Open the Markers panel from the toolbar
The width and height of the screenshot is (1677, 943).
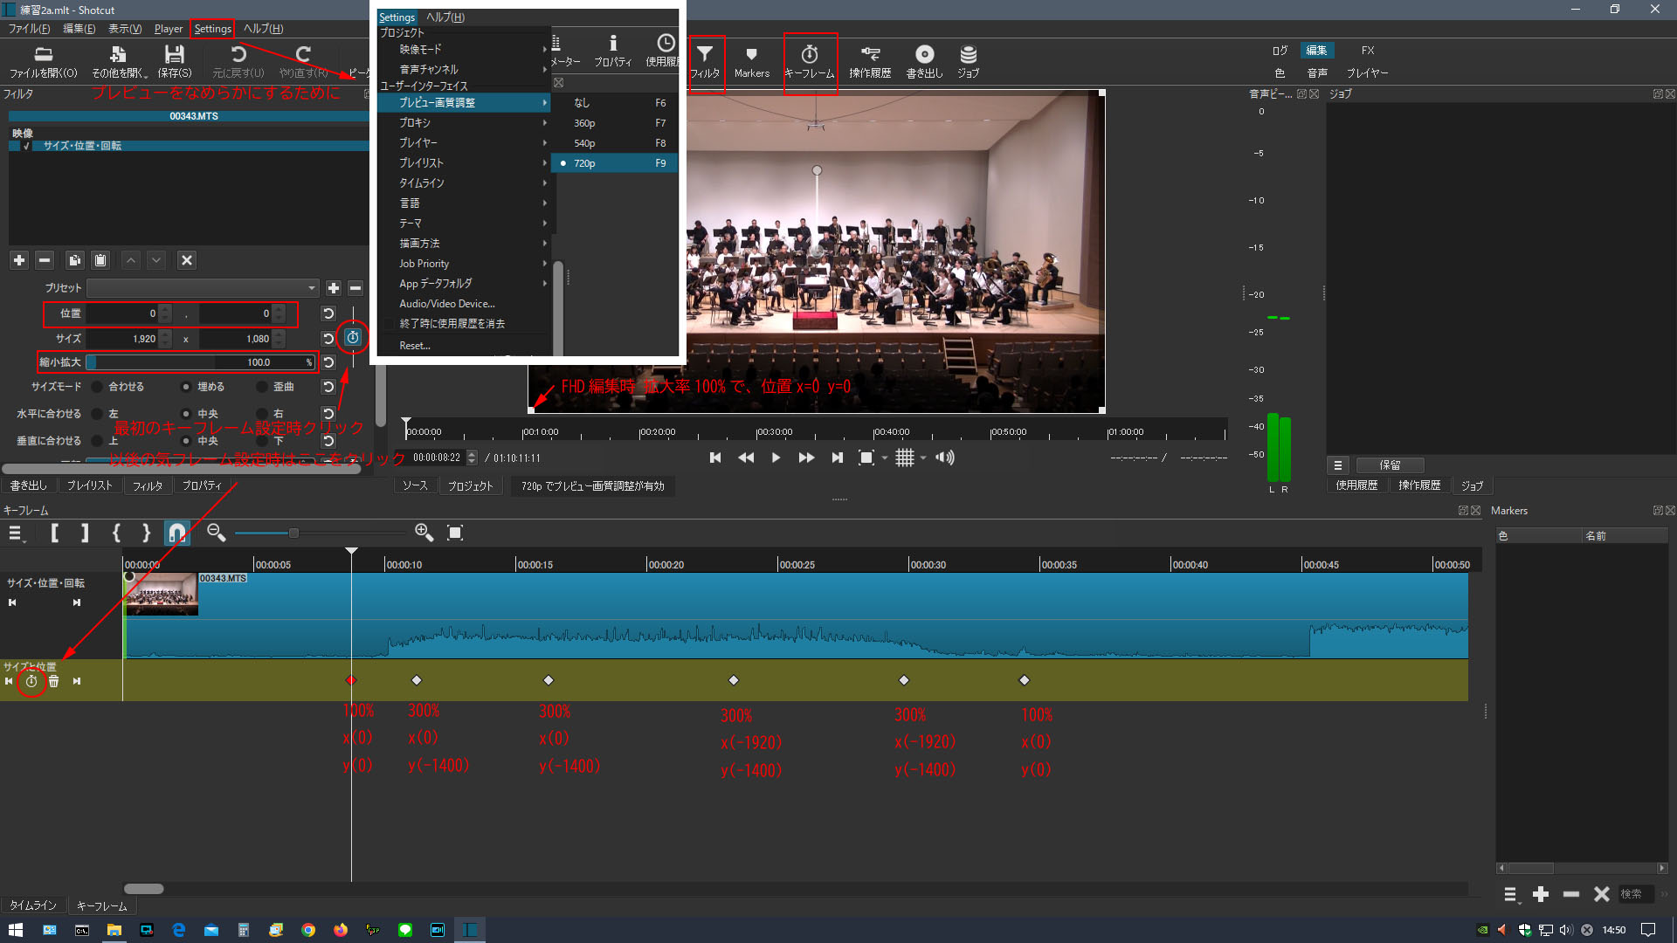751,62
